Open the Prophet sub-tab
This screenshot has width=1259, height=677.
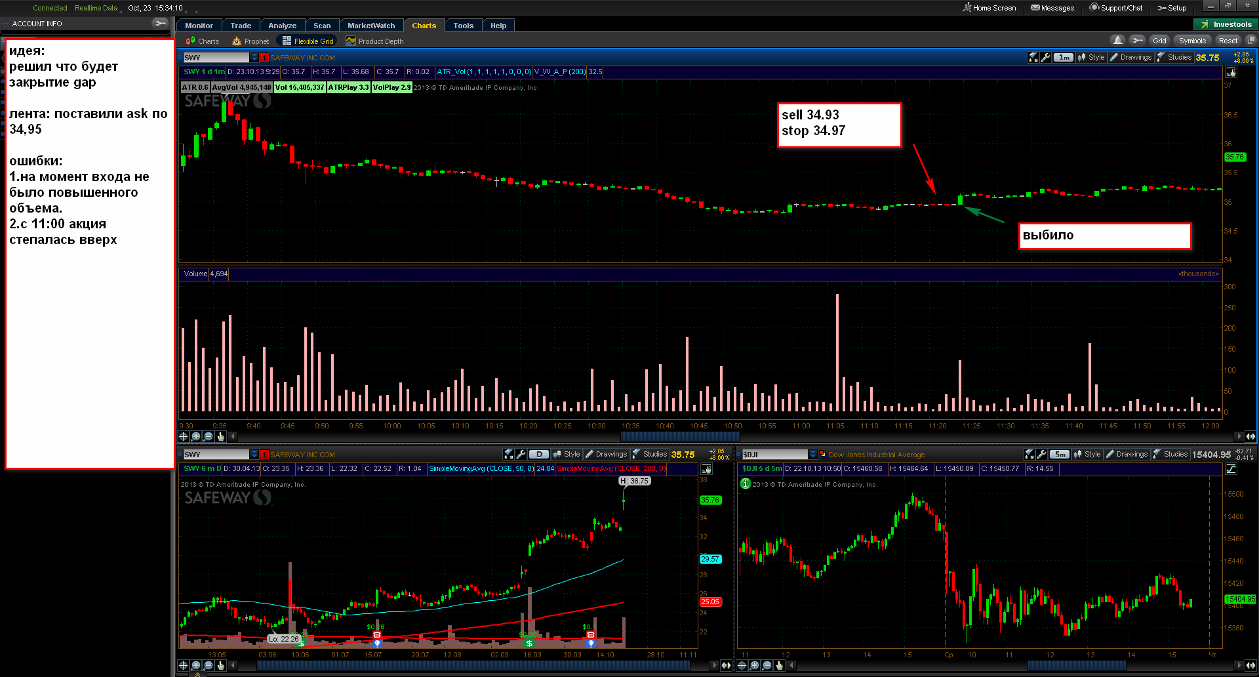pos(250,41)
